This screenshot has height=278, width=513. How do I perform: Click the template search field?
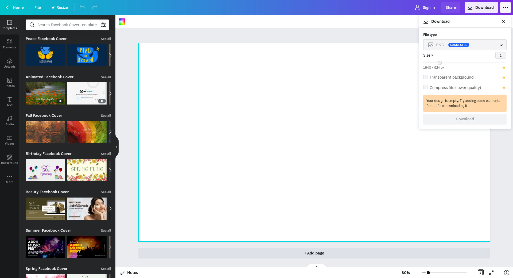point(67,25)
